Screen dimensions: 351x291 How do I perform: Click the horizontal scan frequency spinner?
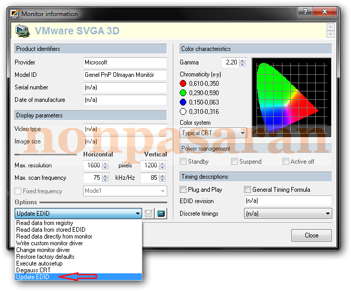coord(105,178)
